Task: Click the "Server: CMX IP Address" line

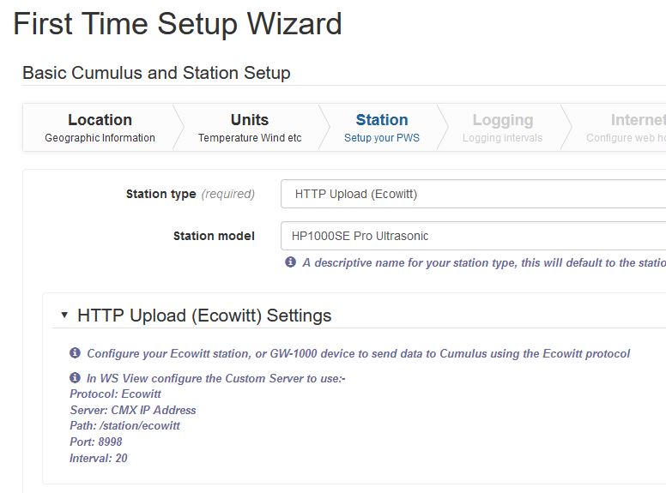Action: pyautogui.click(x=133, y=410)
